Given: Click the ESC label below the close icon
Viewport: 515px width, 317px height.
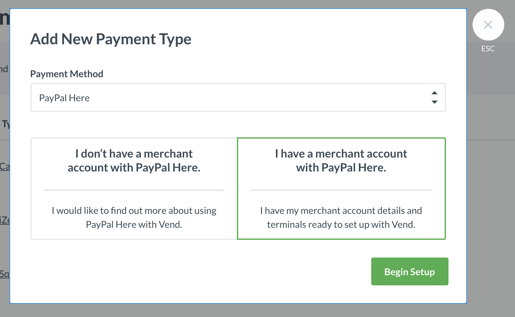Looking at the screenshot, I should click(488, 49).
